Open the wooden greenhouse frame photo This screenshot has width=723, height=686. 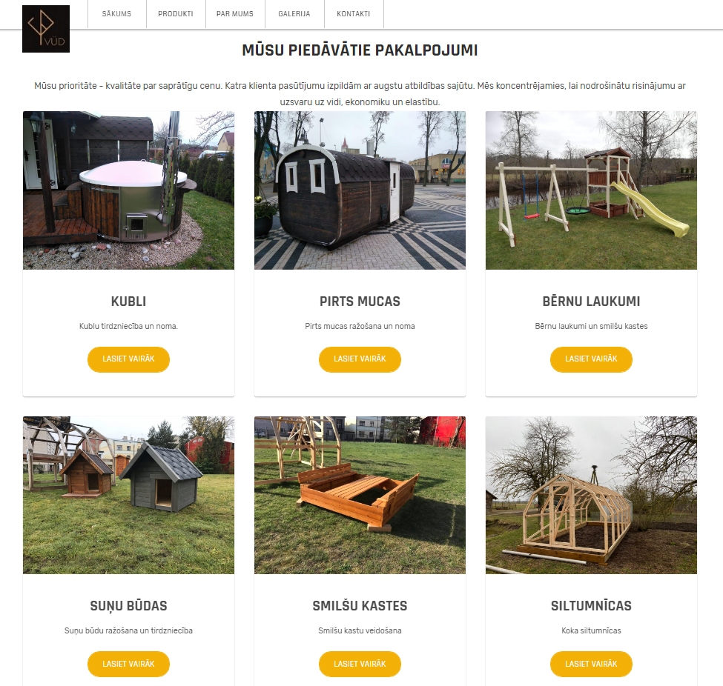[x=591, y=496]
